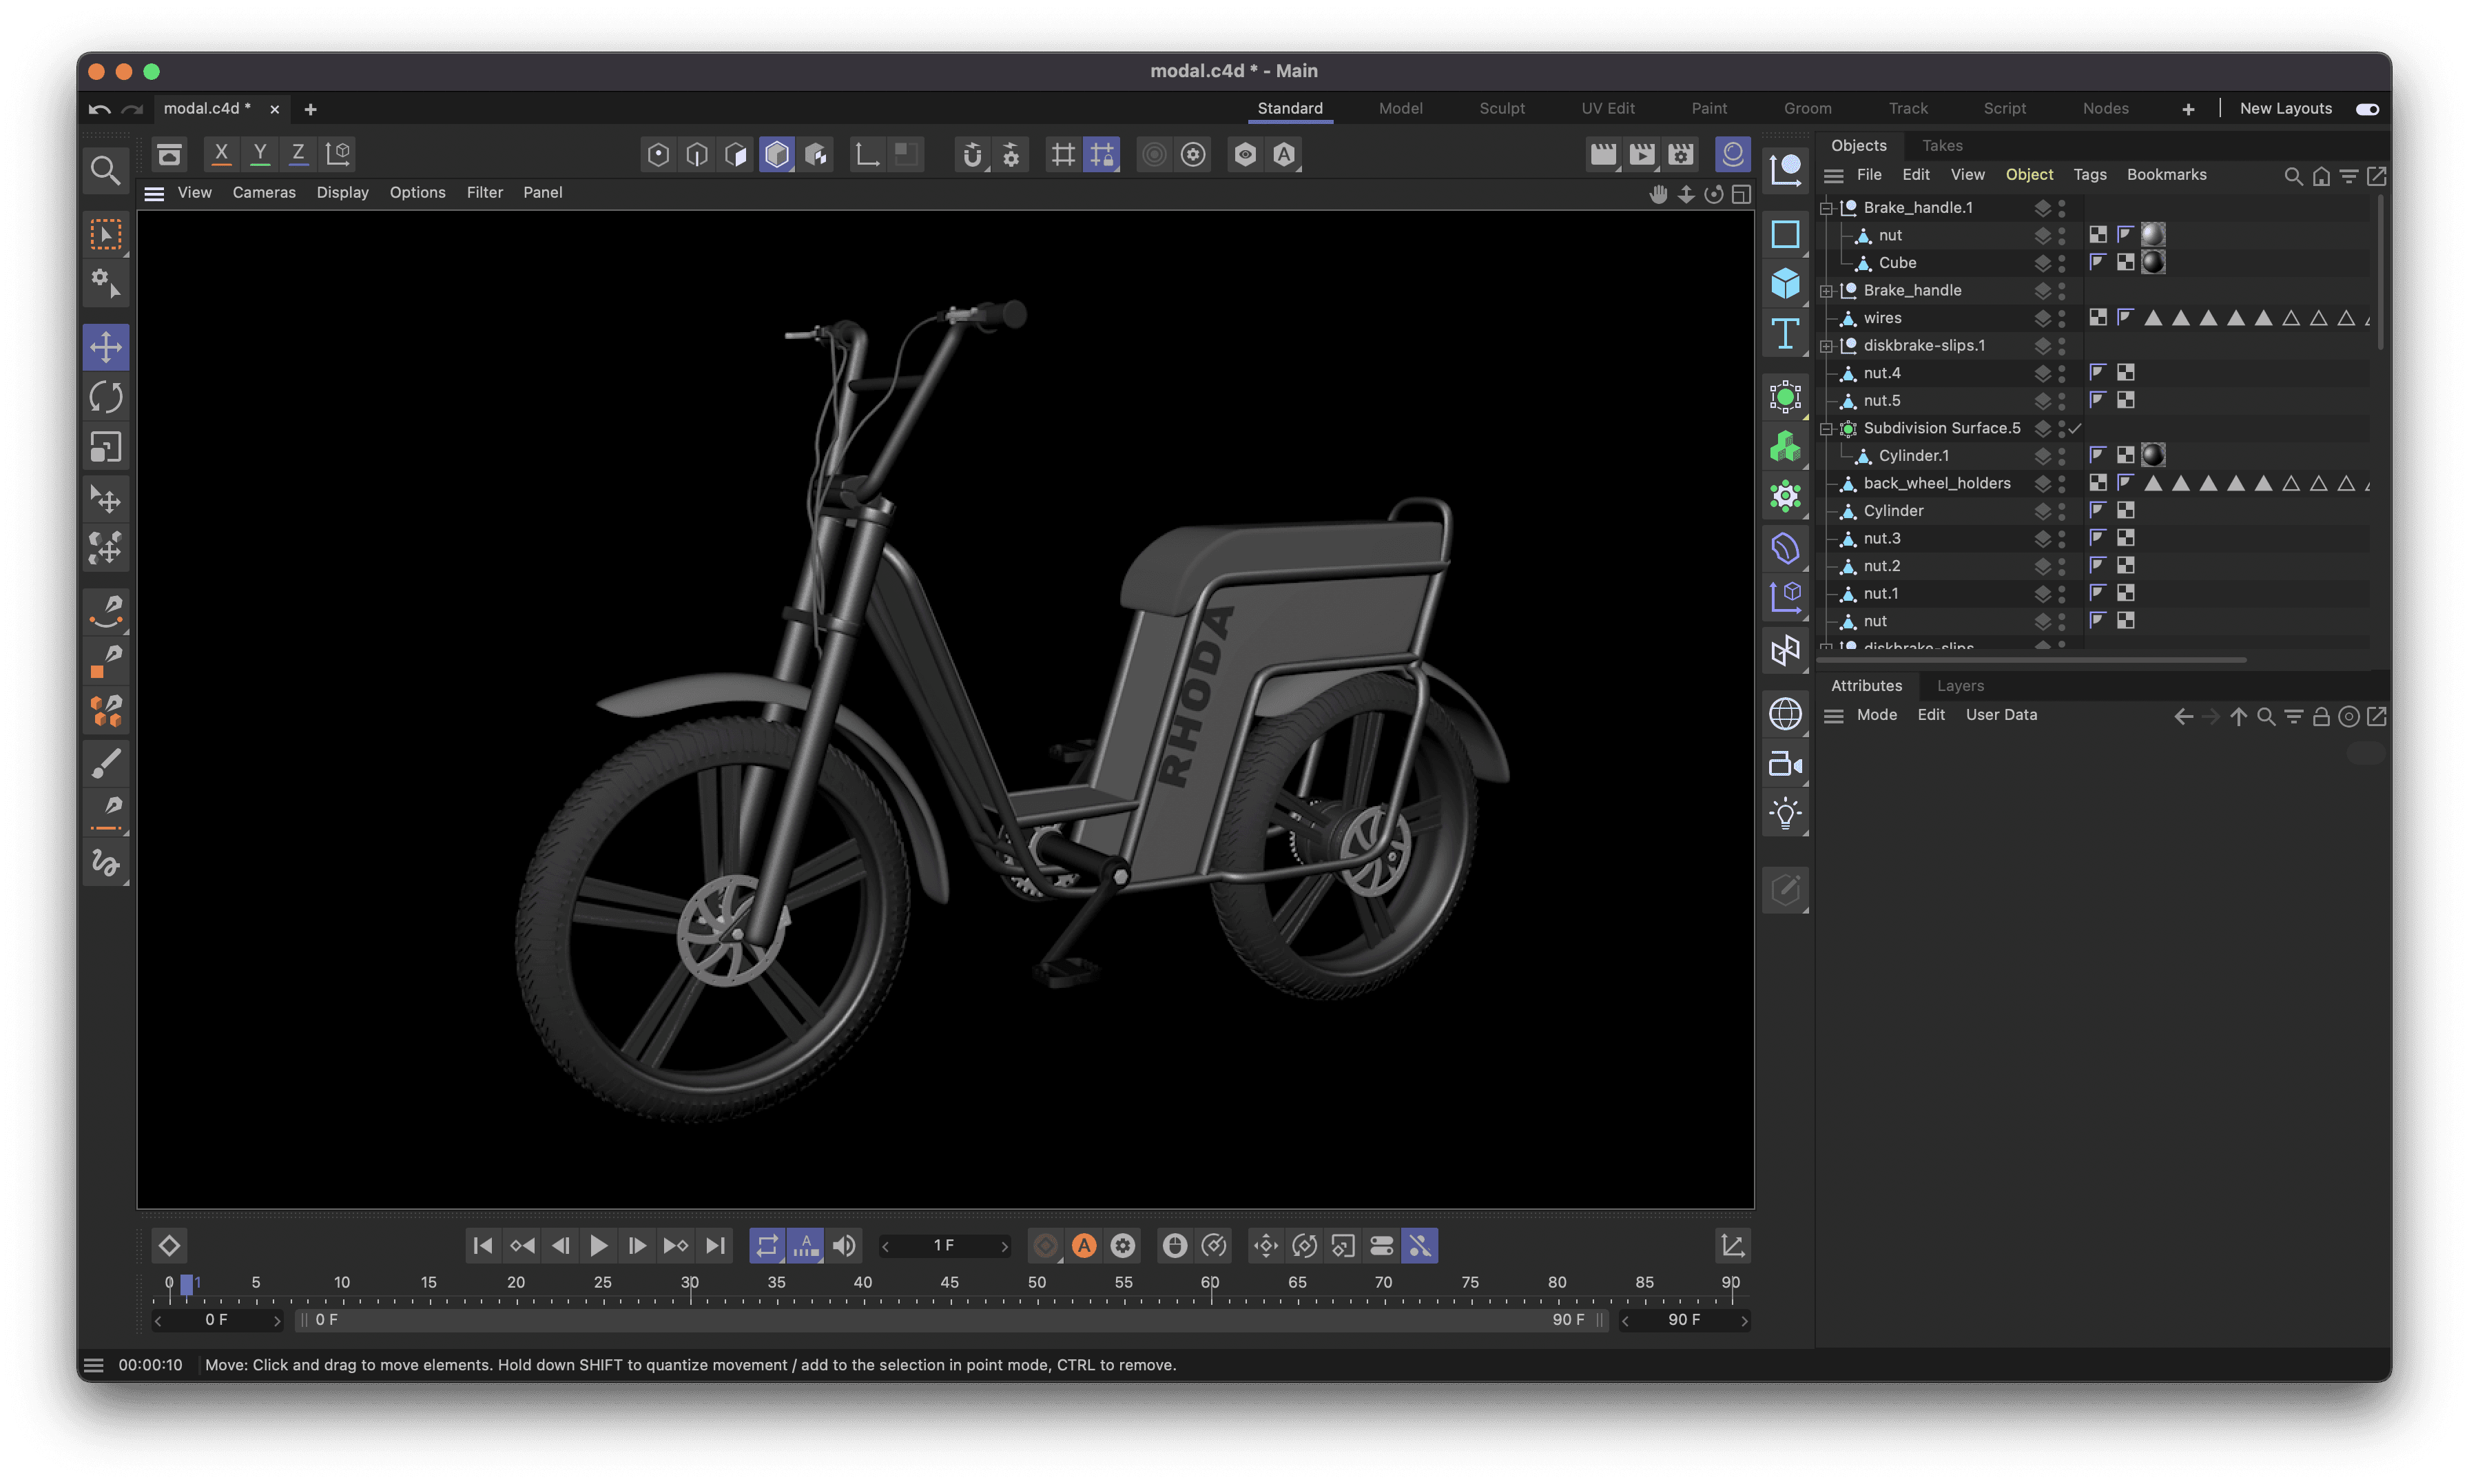This screenshot has width=2469, height=1484.
Task: Click the material sphere tag on Cube
Action: [x=2152, y=263]
